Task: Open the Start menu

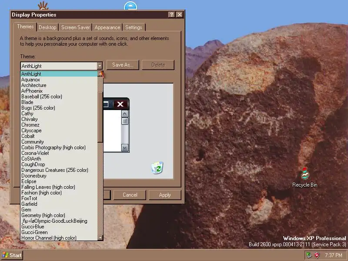Action: pyautogui.click(x=12, y=255)
